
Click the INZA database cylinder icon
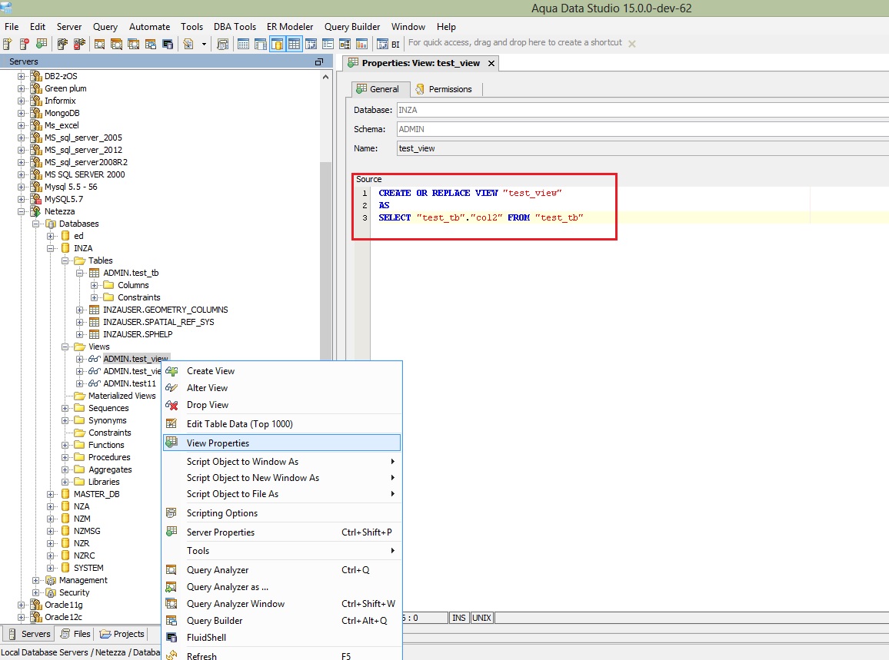pos(66,248)
